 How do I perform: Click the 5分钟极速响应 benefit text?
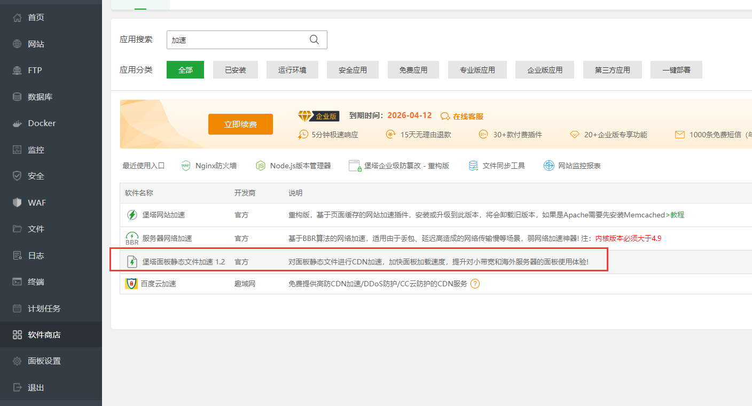click(x=335, y=135)
